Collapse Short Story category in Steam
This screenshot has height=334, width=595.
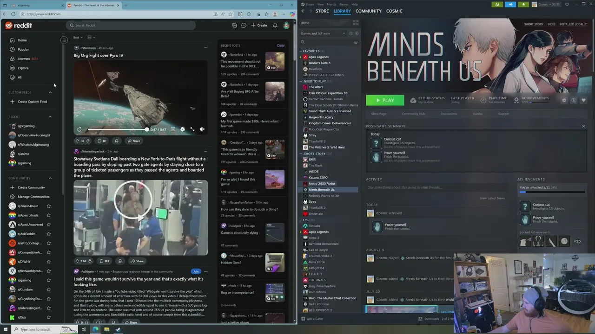point(301,154)
